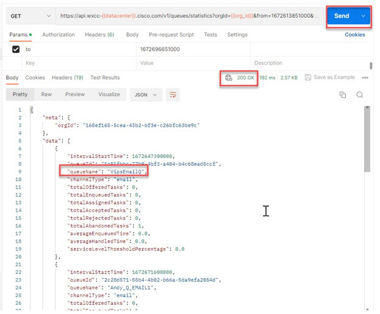
Task: Click the params table scrollbar
Action: (371, 66)
